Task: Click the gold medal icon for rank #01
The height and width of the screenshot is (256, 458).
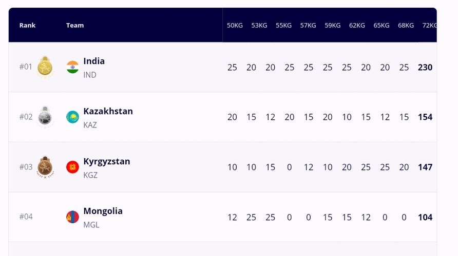Action: coord(45,67)
